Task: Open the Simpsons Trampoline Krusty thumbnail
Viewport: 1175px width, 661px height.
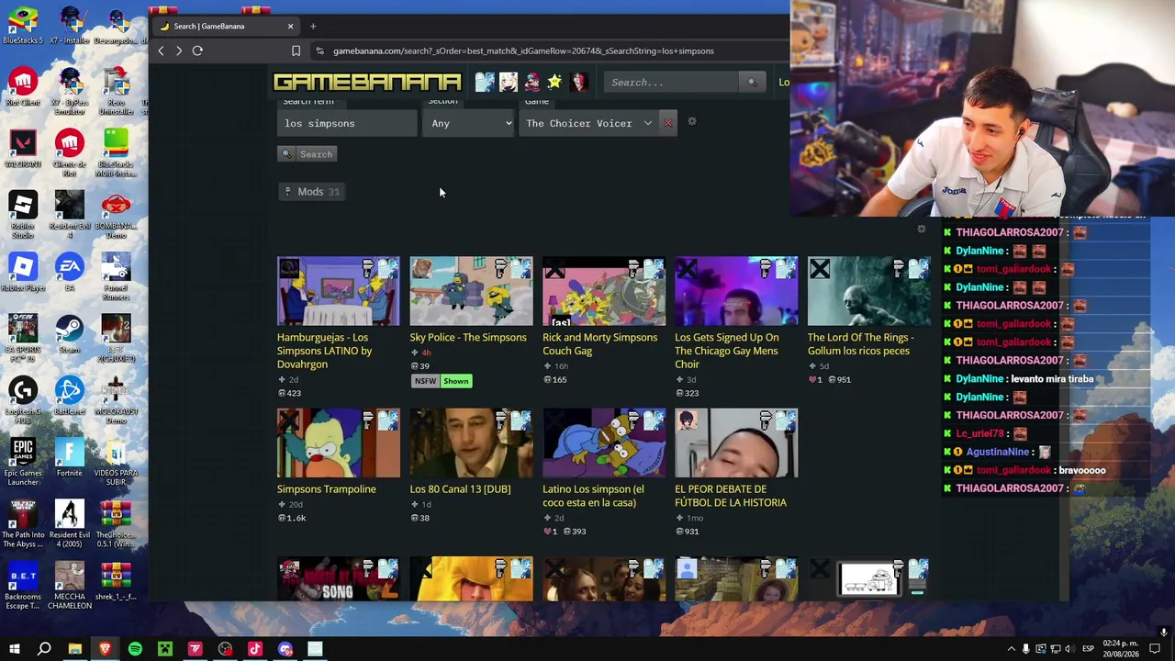Action: 339,443
